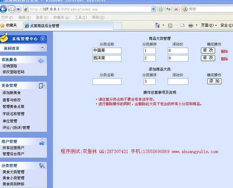Collapse the 系统管理中心 panel chevron
This screenshot has width=233, height=188.
point(43,39)
